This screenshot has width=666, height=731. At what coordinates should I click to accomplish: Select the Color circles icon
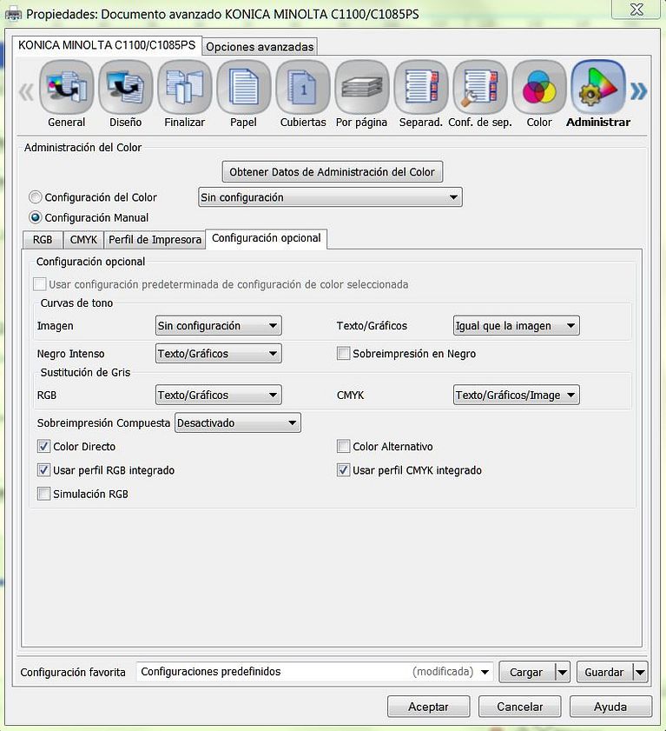pyautogui.click(x=539, y=88)
